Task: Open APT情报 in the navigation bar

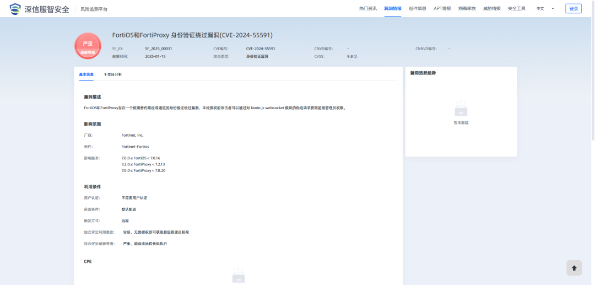Action: pos(442,8)
